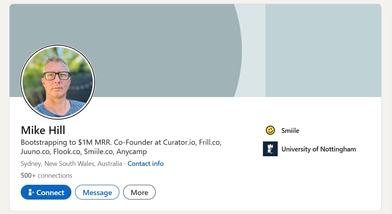Click the Smiile smiley face logo
Image resolution: width=392 pixels, height=214 pixels.
point(270,130)
